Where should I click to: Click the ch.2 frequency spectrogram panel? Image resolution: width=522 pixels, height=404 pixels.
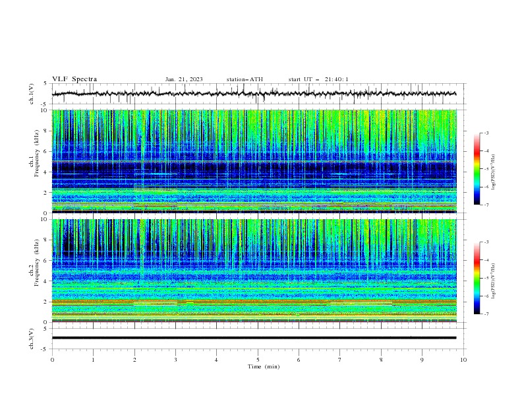[x=254, y=271]
